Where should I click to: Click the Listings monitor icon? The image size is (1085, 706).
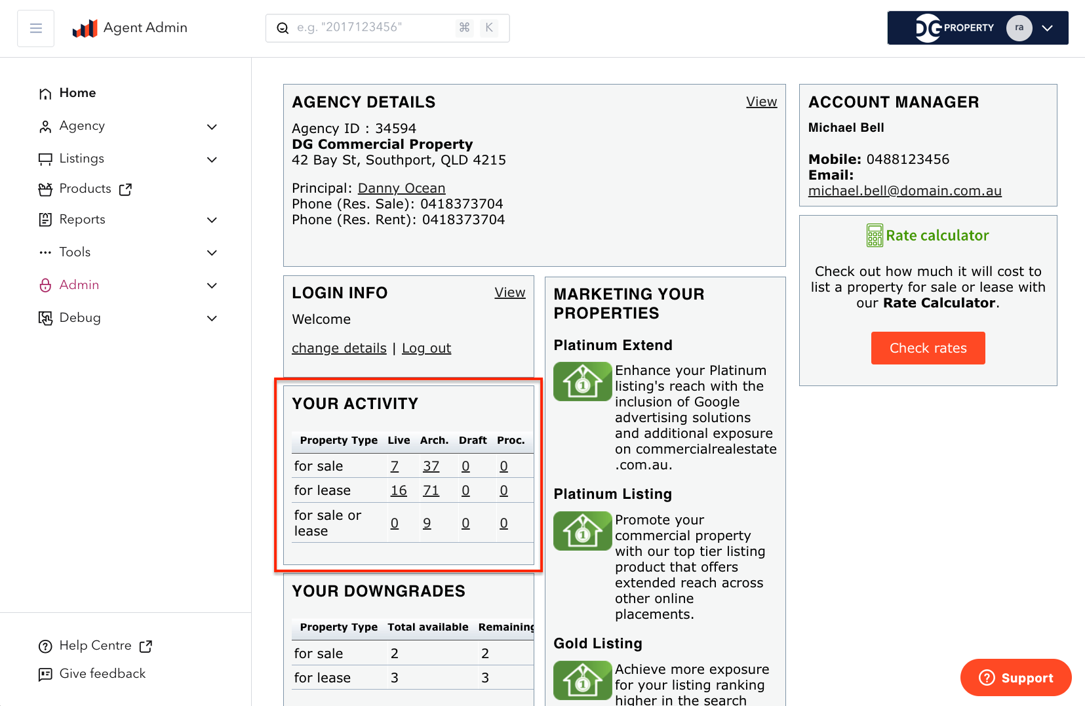click(x=45, y=159)
